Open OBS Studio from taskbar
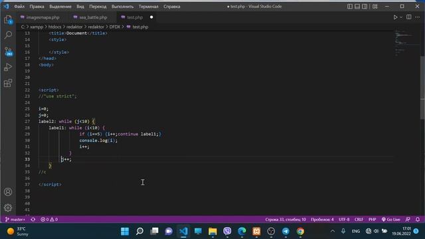 271,231
